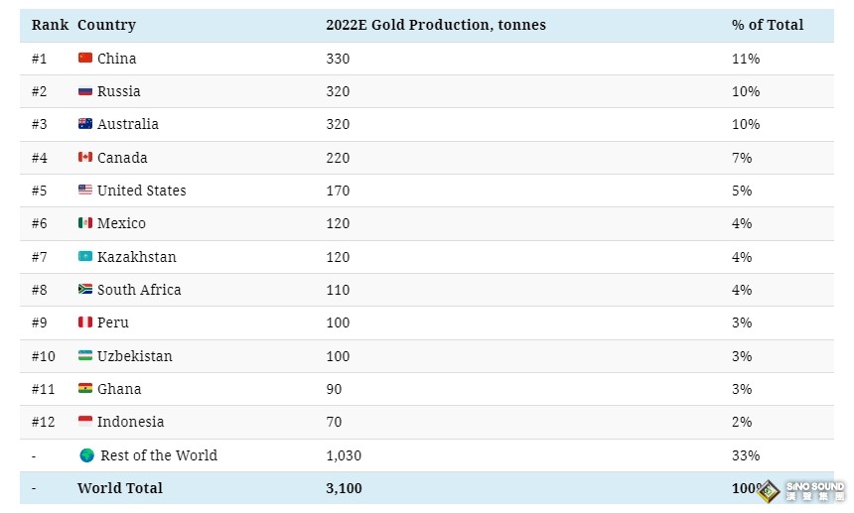Click China's production value of 330
854x513 pixels.
338,59
